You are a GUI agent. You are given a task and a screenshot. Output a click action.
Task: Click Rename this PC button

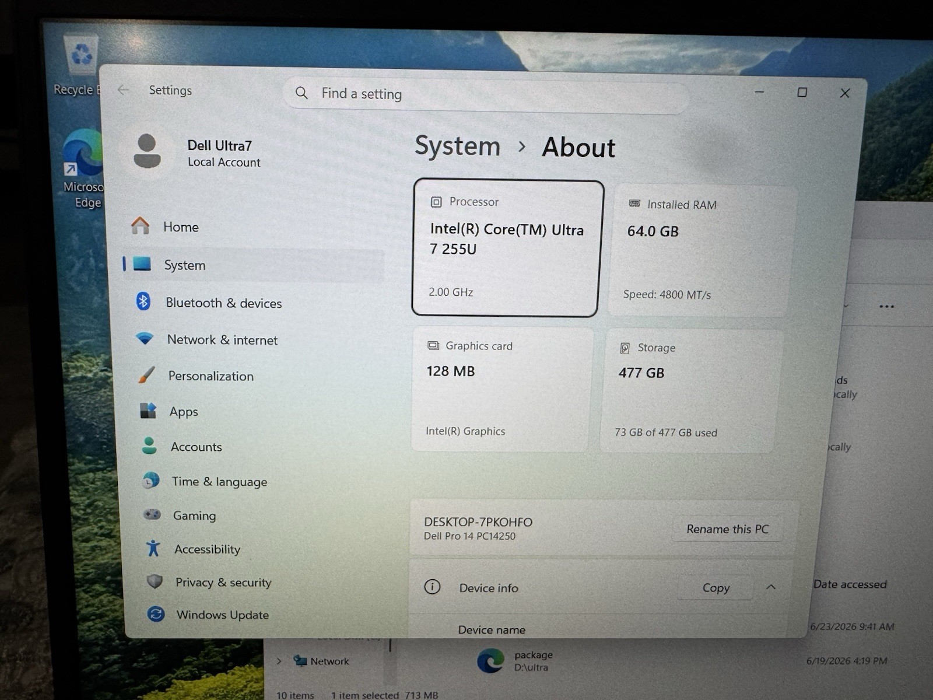point(727,529)
